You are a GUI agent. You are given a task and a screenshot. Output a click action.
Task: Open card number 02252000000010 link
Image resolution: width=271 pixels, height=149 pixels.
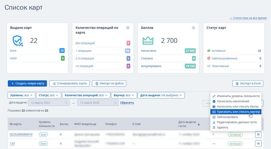click(x=21, y=134)
